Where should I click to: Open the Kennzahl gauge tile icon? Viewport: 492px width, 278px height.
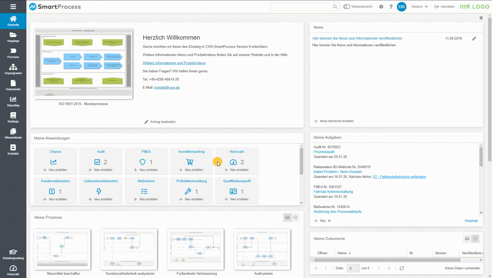[x=233, y=162]
